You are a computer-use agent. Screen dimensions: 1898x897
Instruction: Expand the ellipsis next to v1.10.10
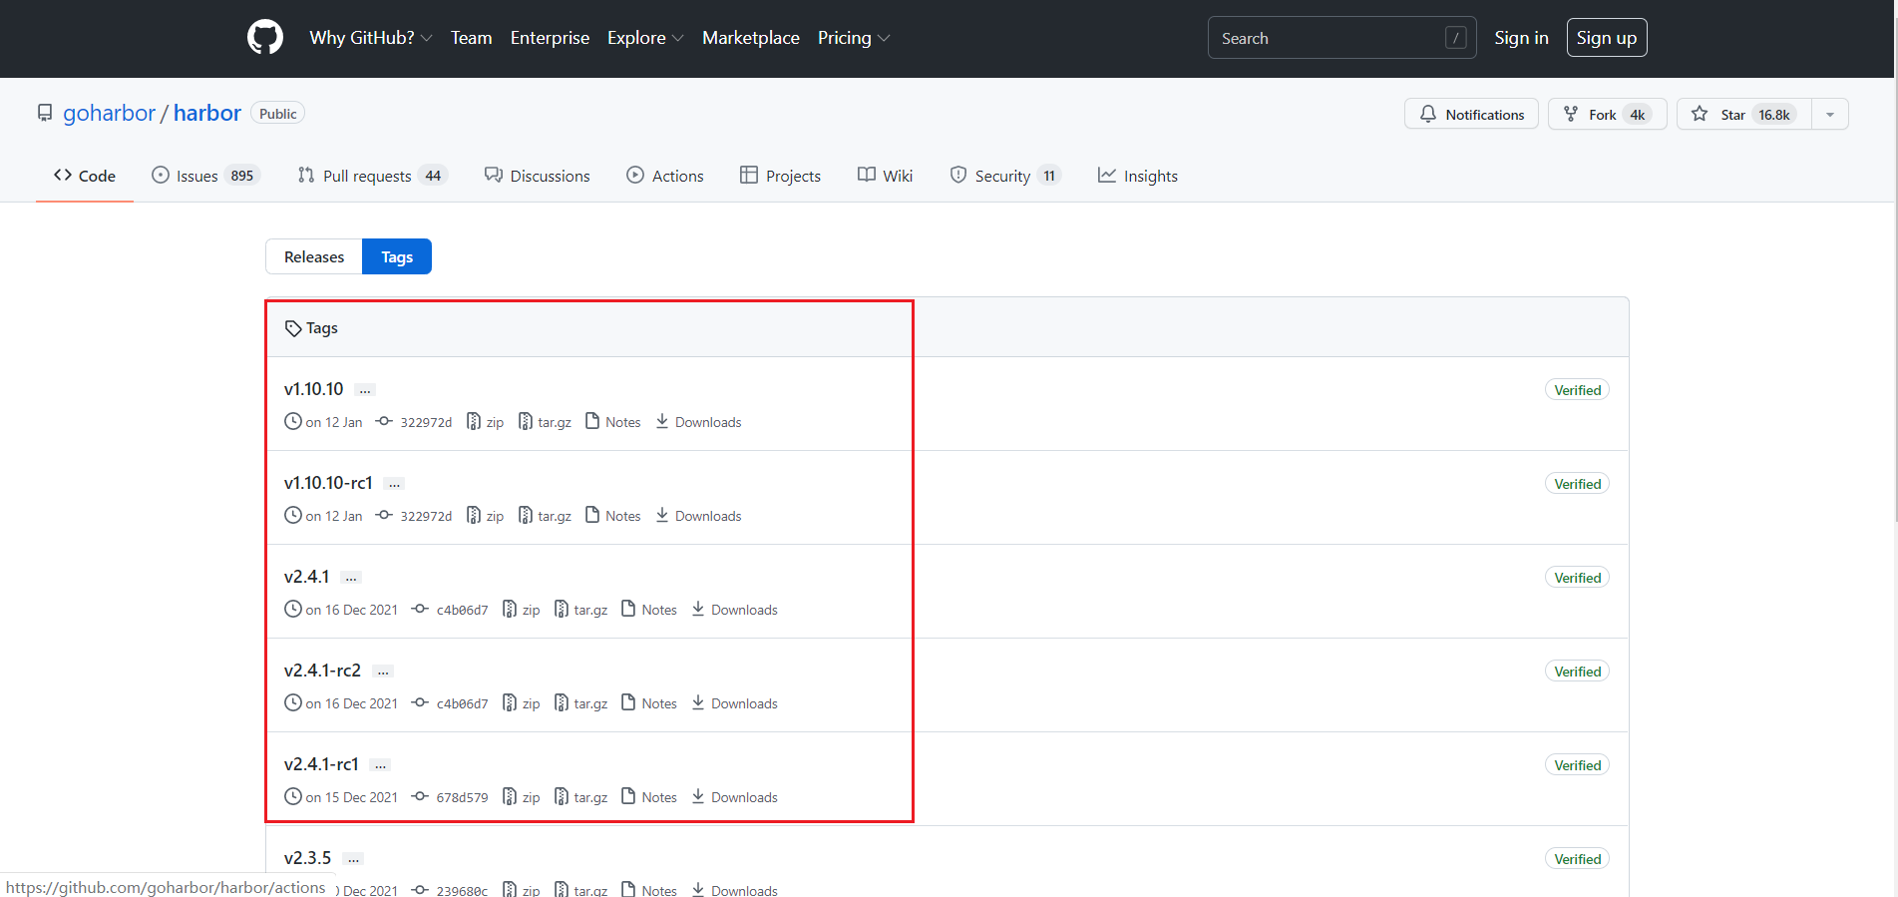click(365, 390)
